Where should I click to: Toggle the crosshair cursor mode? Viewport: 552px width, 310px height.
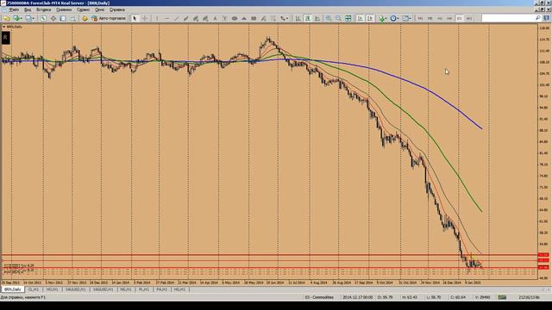click(x=144, y=18)
